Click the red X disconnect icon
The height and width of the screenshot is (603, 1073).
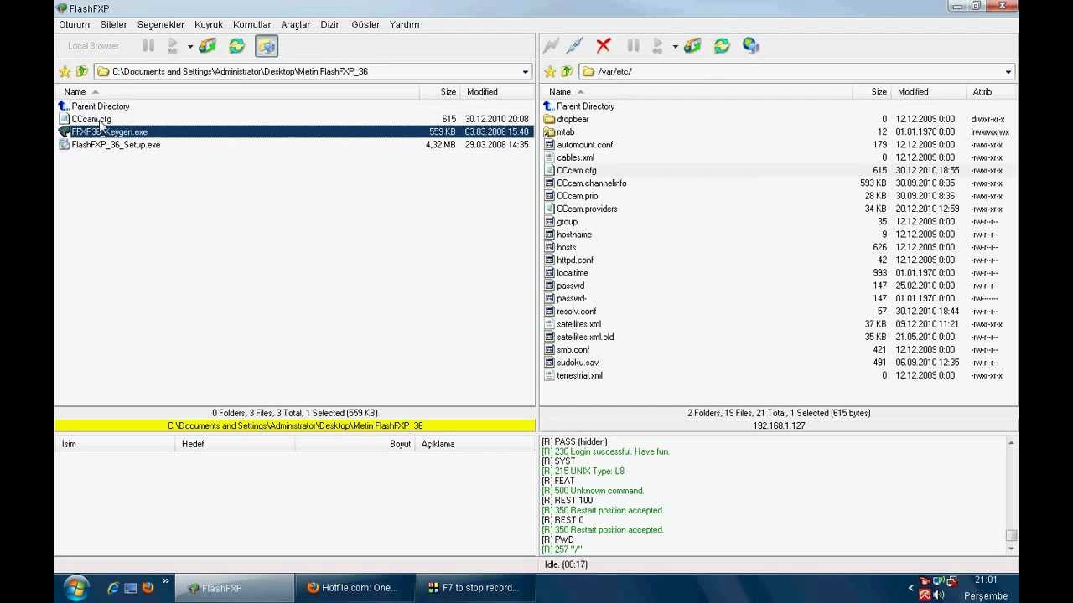(x=604, y=46)
